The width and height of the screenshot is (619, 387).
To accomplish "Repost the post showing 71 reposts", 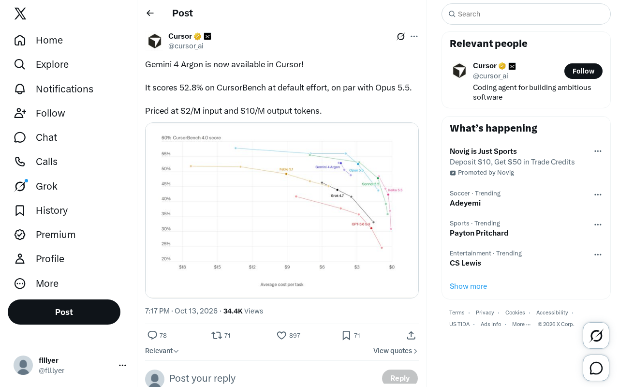I will (x=217, y=335).
